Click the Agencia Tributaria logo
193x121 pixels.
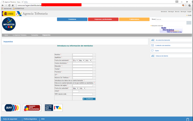(x=32, y=14)
